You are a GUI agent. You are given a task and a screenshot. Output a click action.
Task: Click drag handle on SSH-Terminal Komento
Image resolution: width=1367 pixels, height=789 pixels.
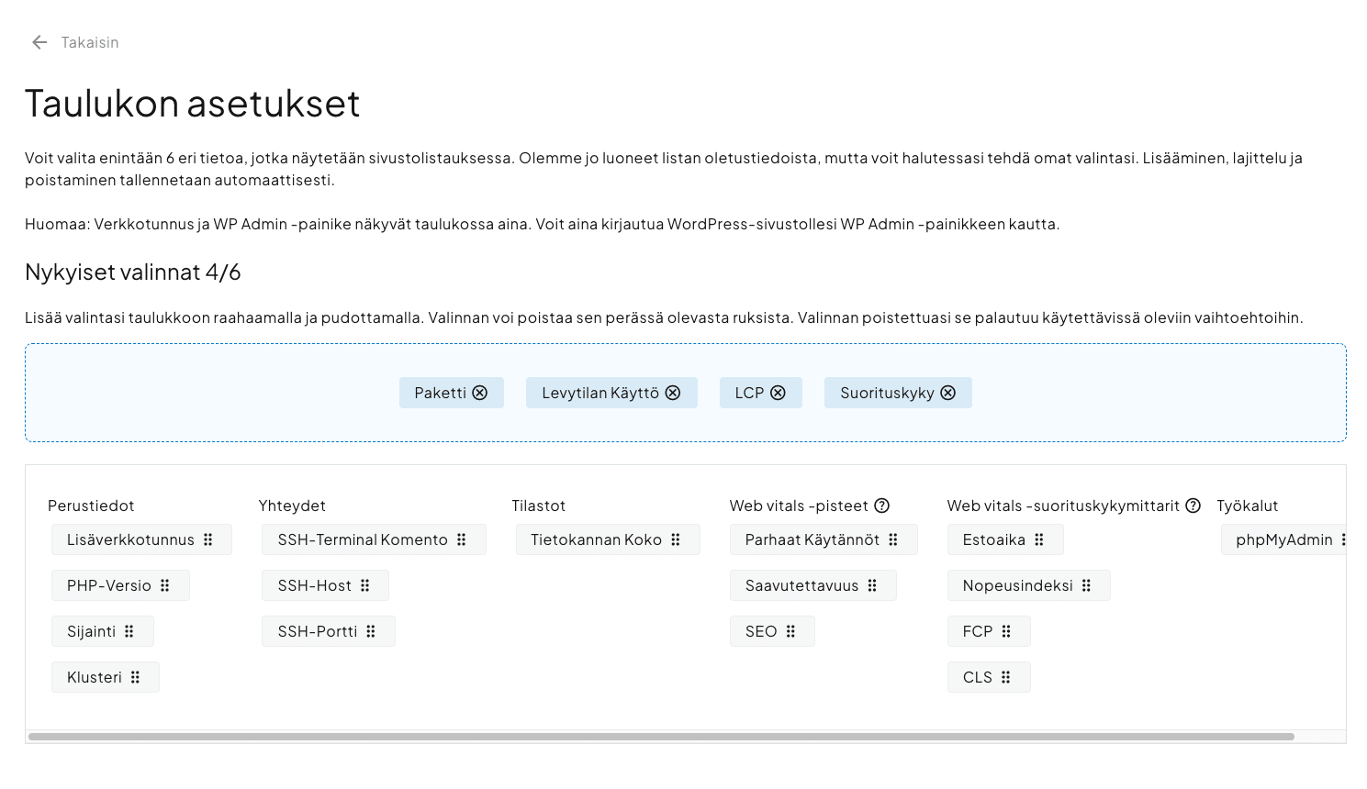pyautogui.click(x=462, y=539)
